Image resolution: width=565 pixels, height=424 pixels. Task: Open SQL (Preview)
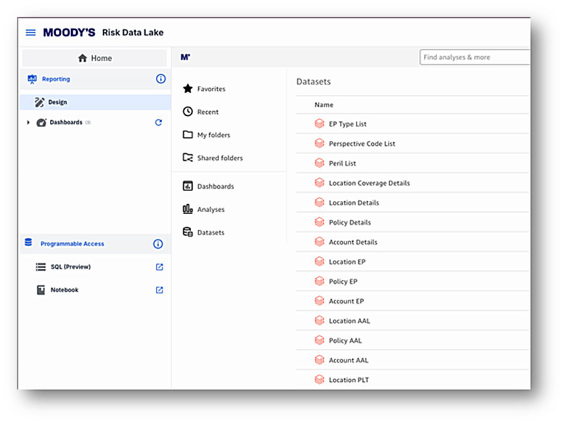click(70, 267)
